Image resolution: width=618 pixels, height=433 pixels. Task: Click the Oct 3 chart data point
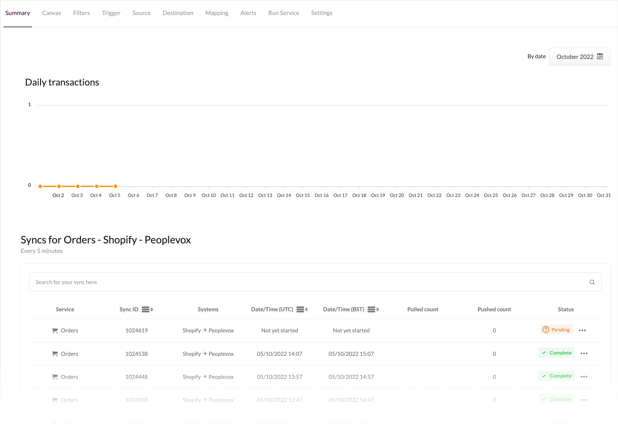point(78,186)
